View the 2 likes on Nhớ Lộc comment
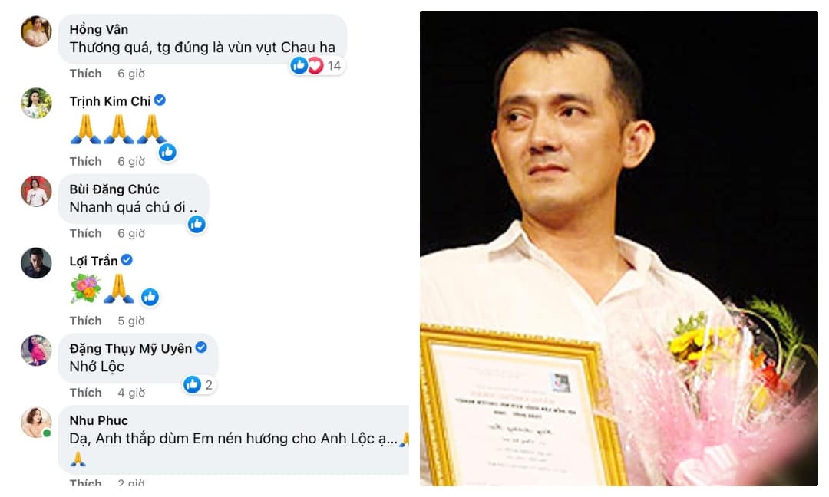Image resolution: width=829 pixels, height=497 pixels. pyautogui.click(x=199, y=384)
